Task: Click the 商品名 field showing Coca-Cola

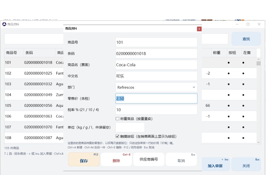Action: pos(156,65)
